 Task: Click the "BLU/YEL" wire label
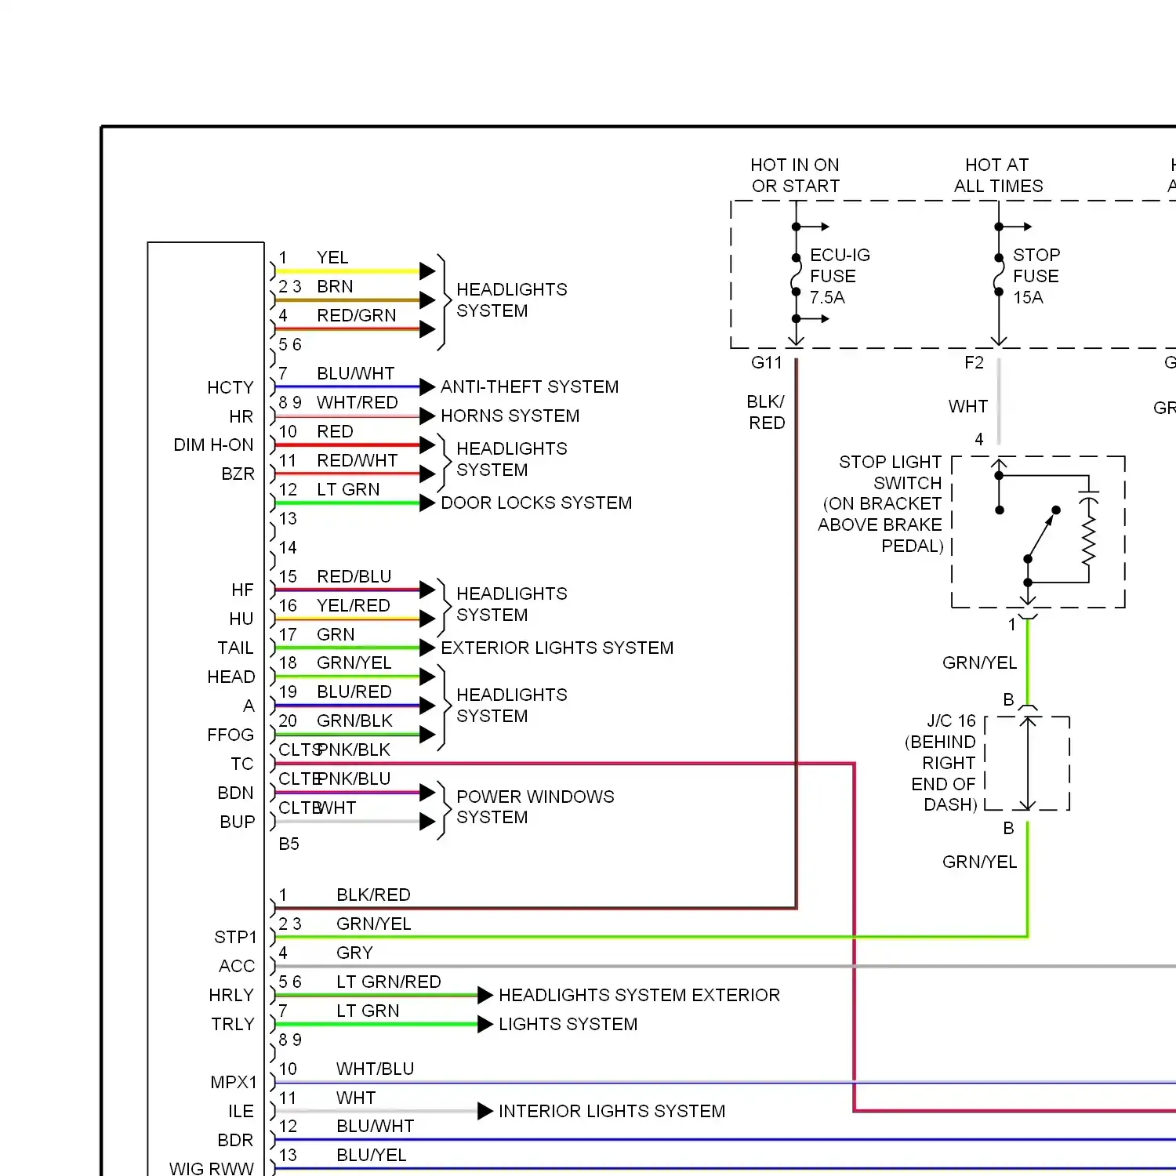pos(371,1156)
